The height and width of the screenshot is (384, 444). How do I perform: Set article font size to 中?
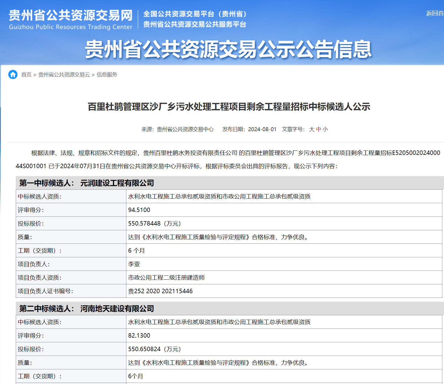[318, 129]
